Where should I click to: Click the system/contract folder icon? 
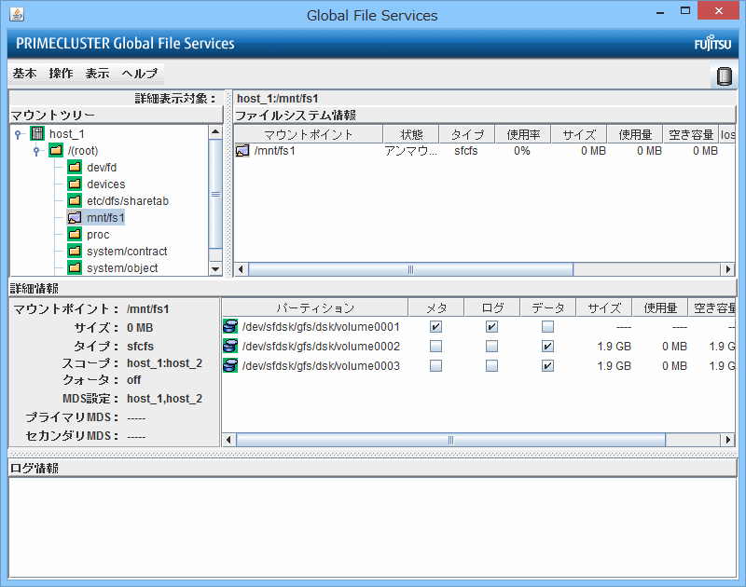[75, 251]
